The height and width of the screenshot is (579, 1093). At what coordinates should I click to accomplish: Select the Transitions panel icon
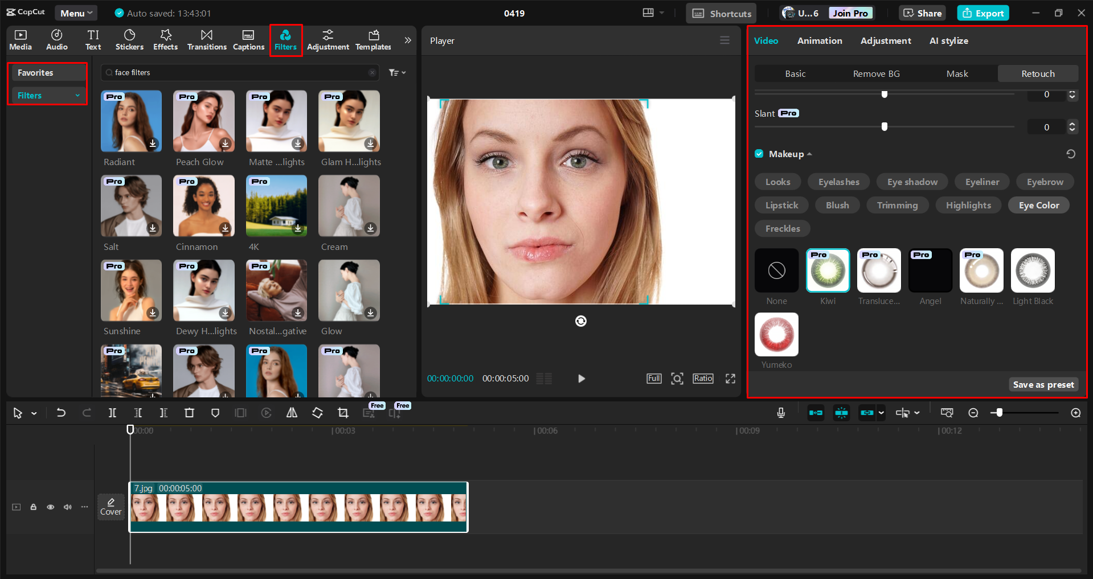[x=206, y=39]
